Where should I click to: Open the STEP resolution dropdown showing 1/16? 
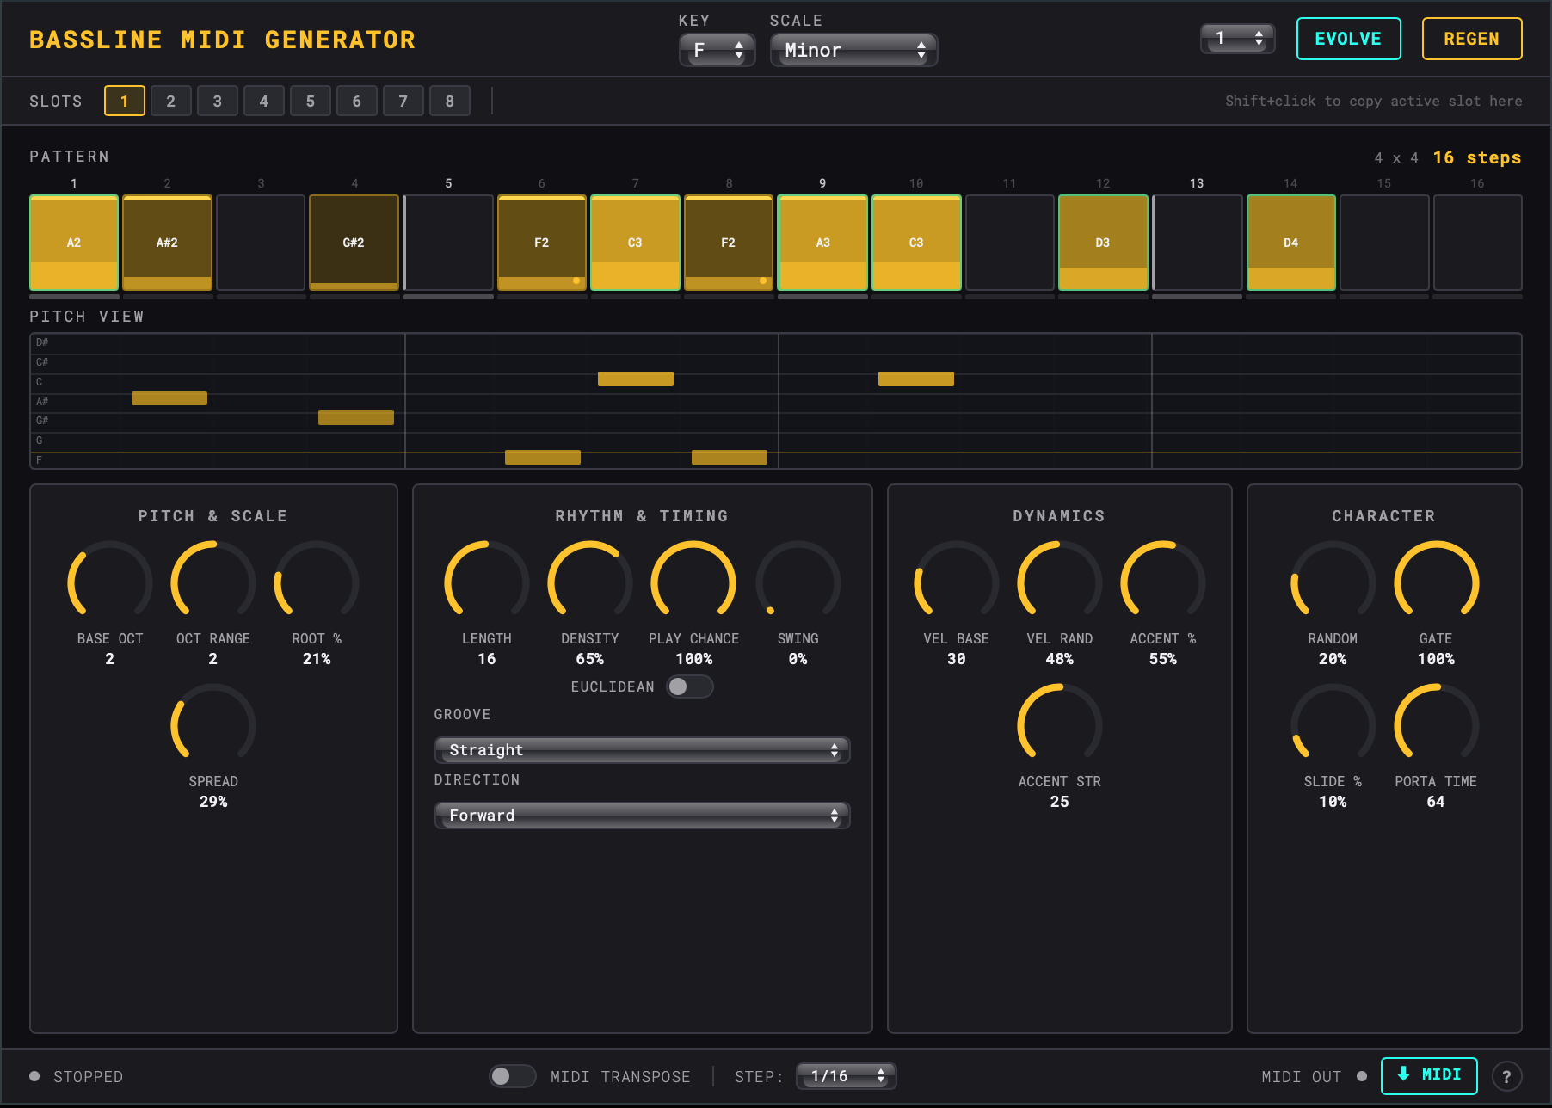845,1075
